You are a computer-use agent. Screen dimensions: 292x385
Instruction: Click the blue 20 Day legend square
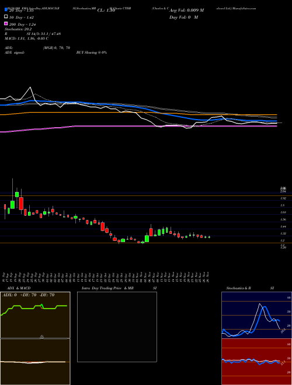point(6,10)
